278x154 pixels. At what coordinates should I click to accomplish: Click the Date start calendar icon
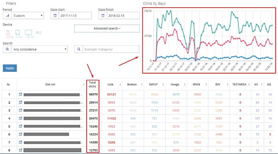(54, 16)
